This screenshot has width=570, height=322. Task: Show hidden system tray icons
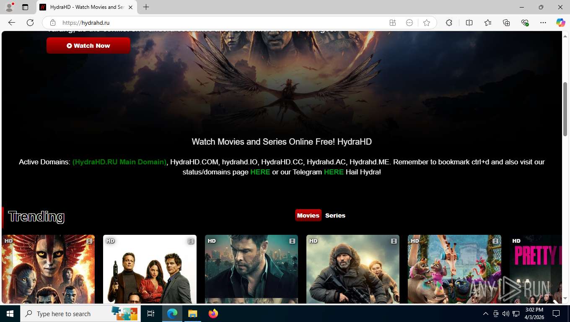coord(486,314)
